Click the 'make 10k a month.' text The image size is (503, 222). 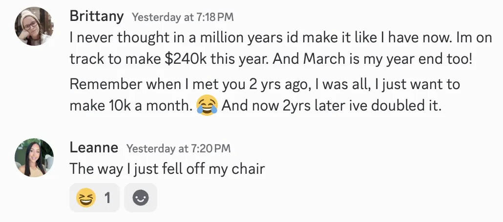coord(130,106)
